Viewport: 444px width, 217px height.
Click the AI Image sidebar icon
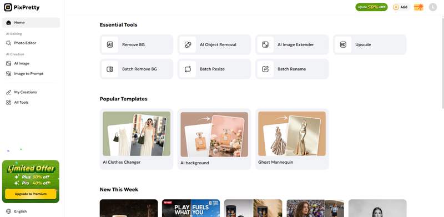(x=8, y=63)
